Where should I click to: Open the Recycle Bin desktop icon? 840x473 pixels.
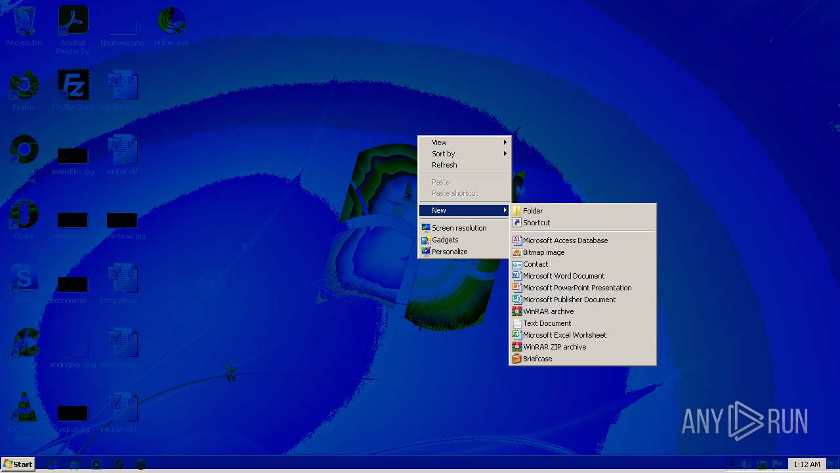tap(24, 26)
